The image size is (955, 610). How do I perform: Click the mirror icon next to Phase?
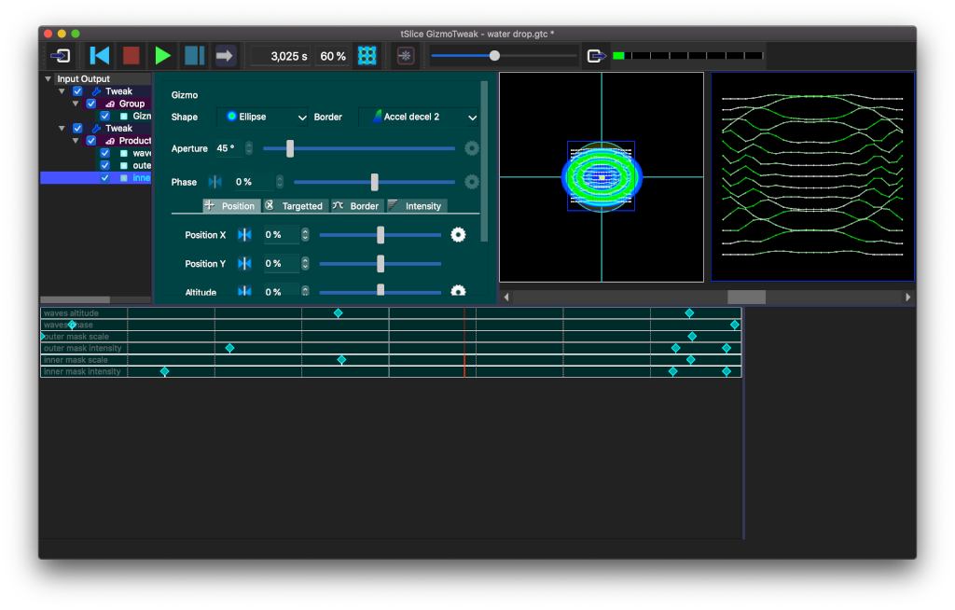[x=215, y=182]
